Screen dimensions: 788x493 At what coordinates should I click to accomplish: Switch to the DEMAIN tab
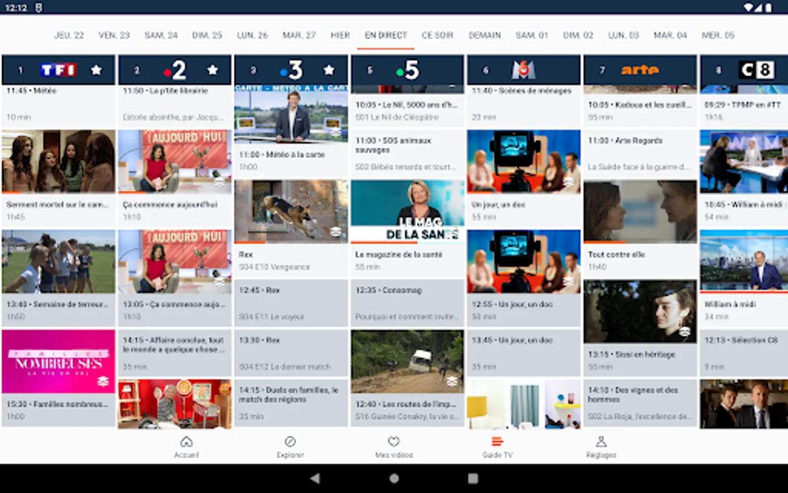[x=485, y=35]
